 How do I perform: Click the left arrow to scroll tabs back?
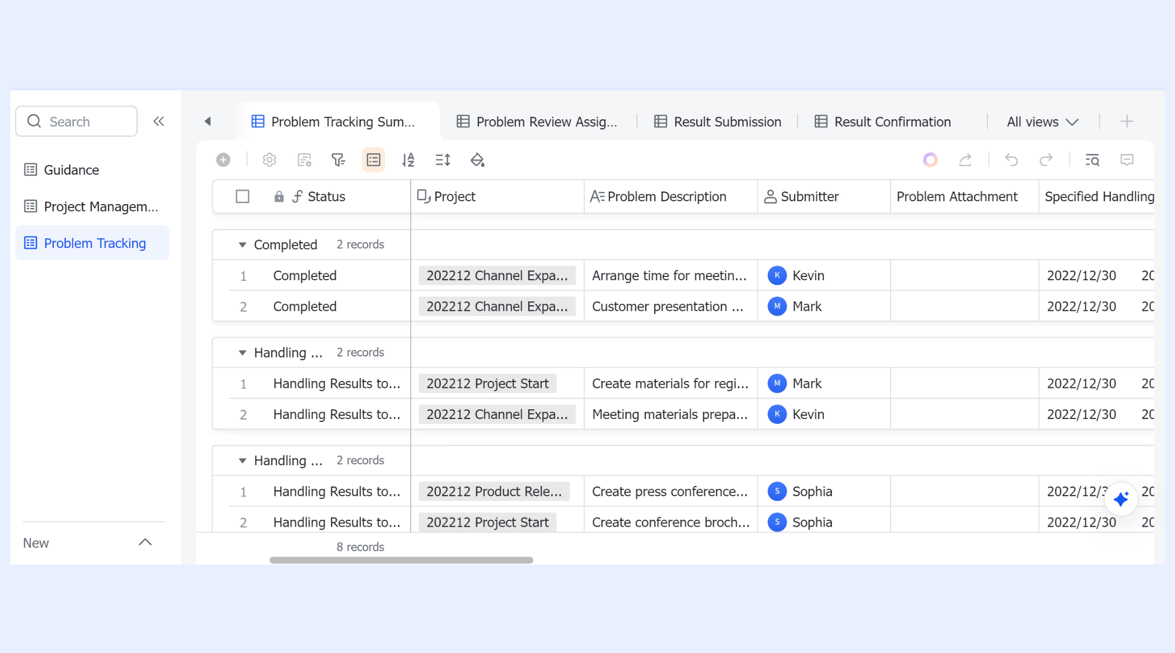(208, 121)
